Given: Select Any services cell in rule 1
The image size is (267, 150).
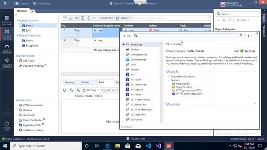Looking at the screenshot, I should [106, 32].
